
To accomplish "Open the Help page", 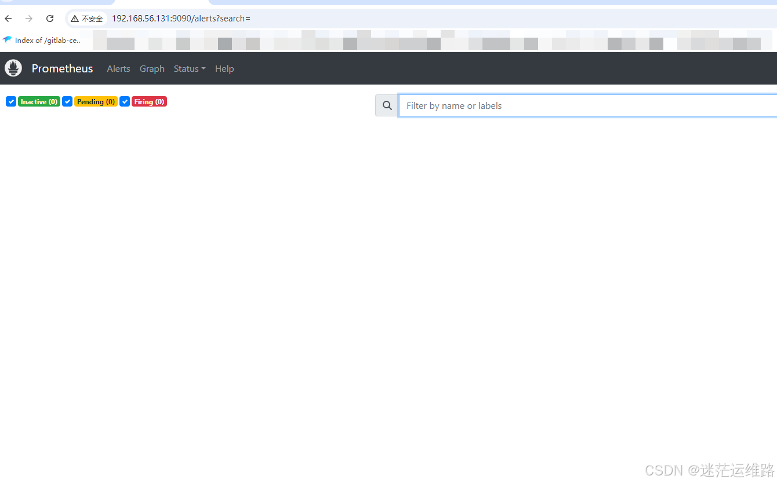I will pos(224,68).
